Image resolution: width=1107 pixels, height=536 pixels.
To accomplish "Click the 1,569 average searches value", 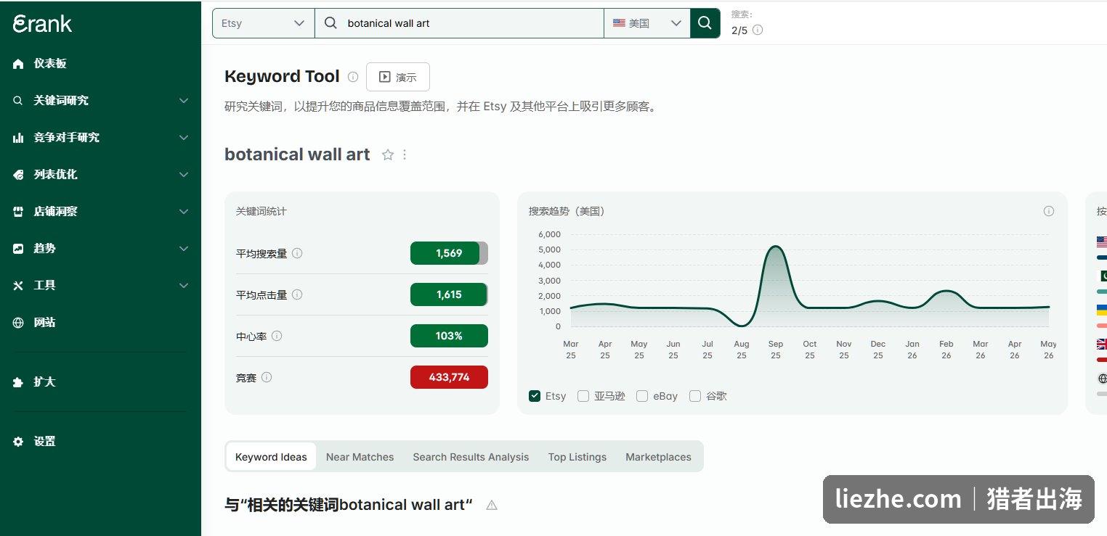I will [x=449, y=253].
